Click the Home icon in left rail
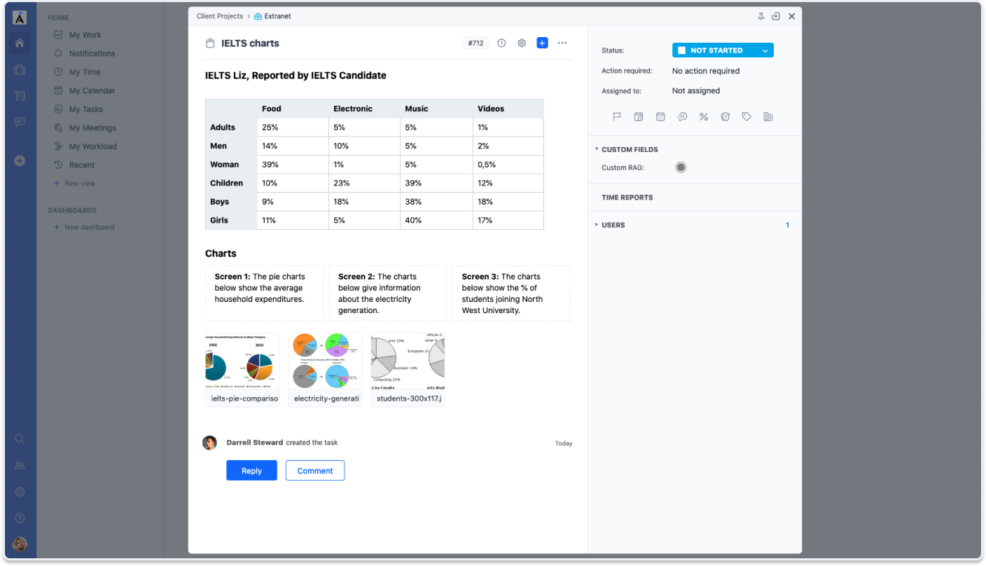Image resolution: width=986 pixels, height=566 pixels. [20, 43]
